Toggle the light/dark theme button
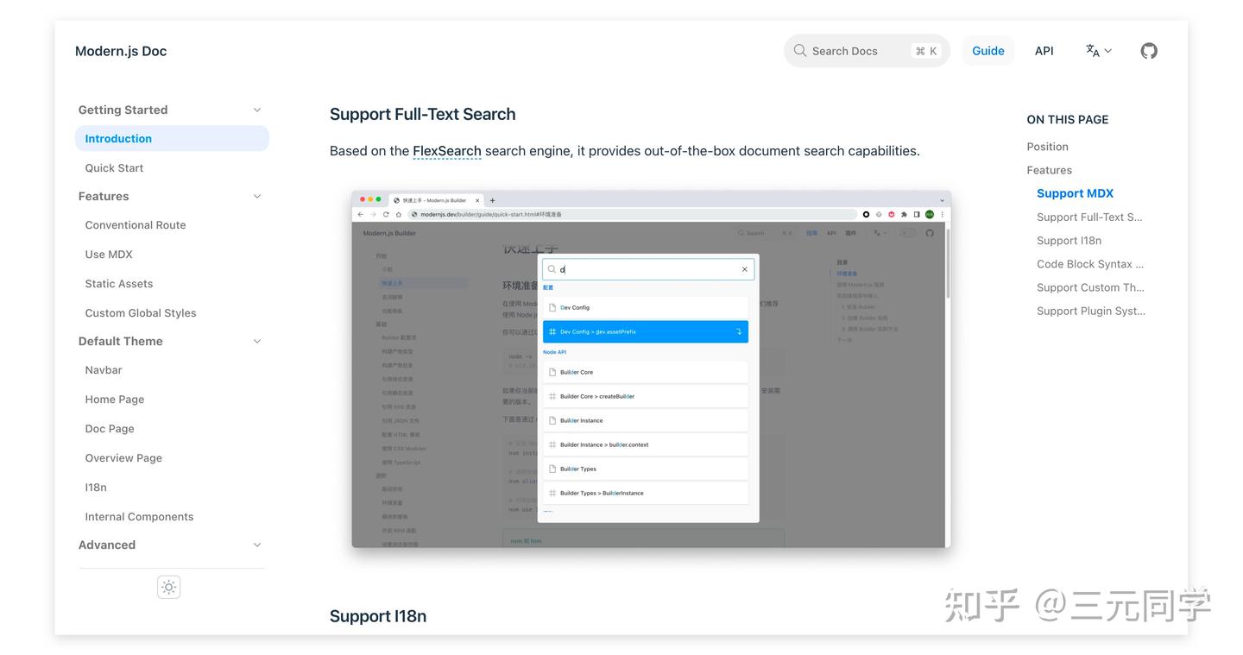This screenshot has width=1243, height=655. [x=168, y=587]
